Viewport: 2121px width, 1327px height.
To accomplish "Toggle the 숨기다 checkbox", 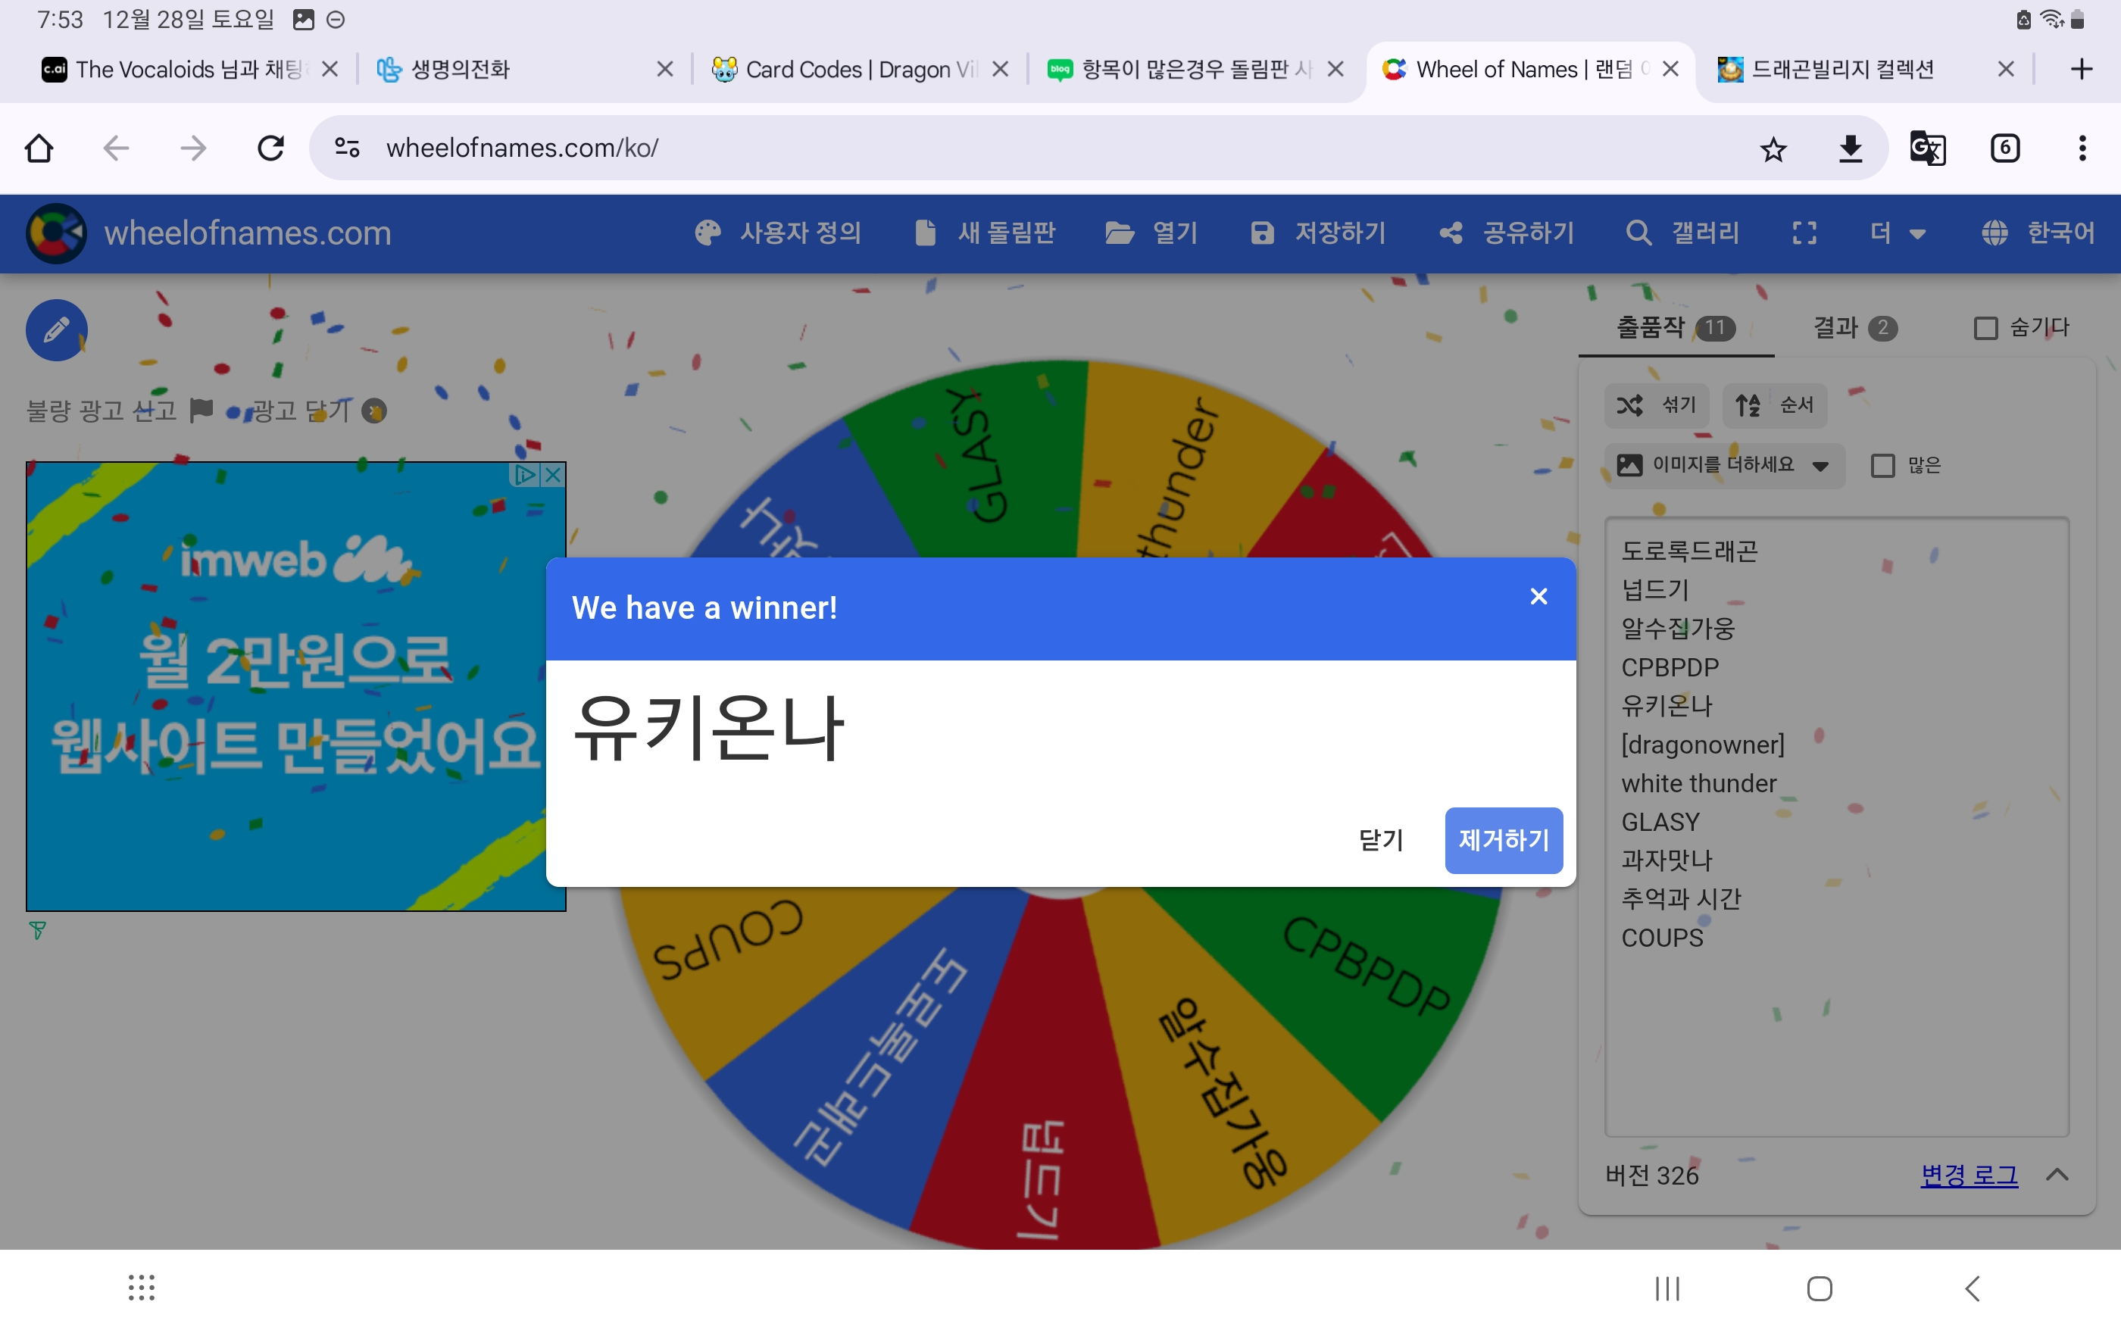I will [1985, 328].
